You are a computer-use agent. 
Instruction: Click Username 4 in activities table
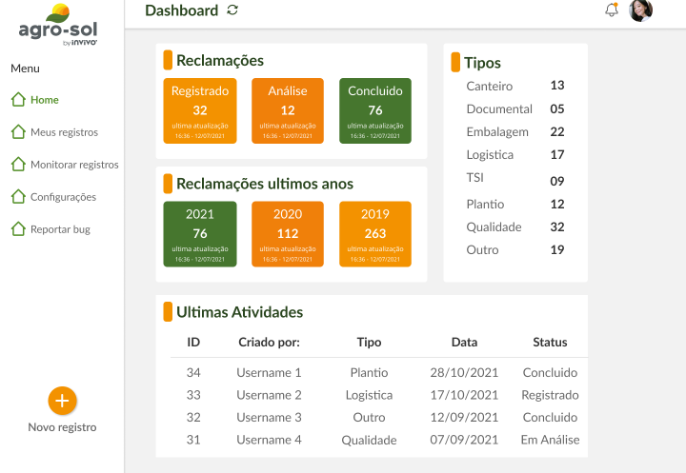[269, 440]
